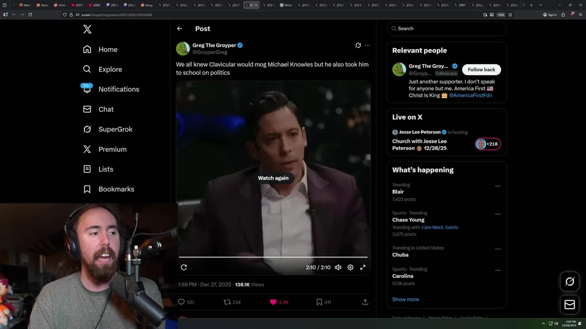Reply to the post, 120 replies

(x=186, y=302)
